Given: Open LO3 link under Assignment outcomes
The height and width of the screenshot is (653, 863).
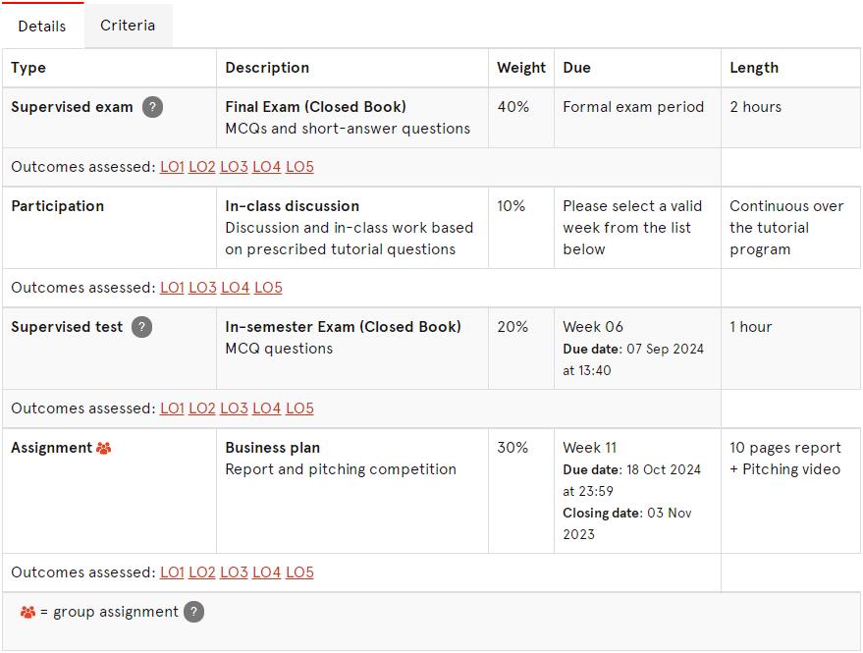Looking at the screenshot, I should (234, 572).
